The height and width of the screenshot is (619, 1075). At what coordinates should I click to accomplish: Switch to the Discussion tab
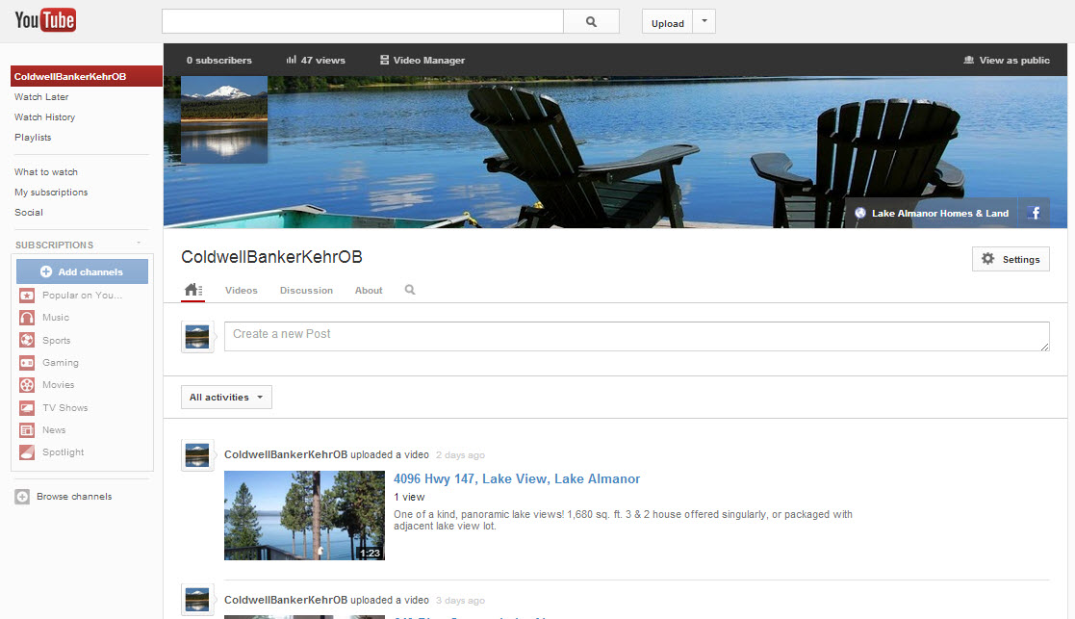click(x=306, y=291)
